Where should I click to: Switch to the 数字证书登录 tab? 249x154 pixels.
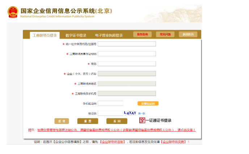click(76, 35)
